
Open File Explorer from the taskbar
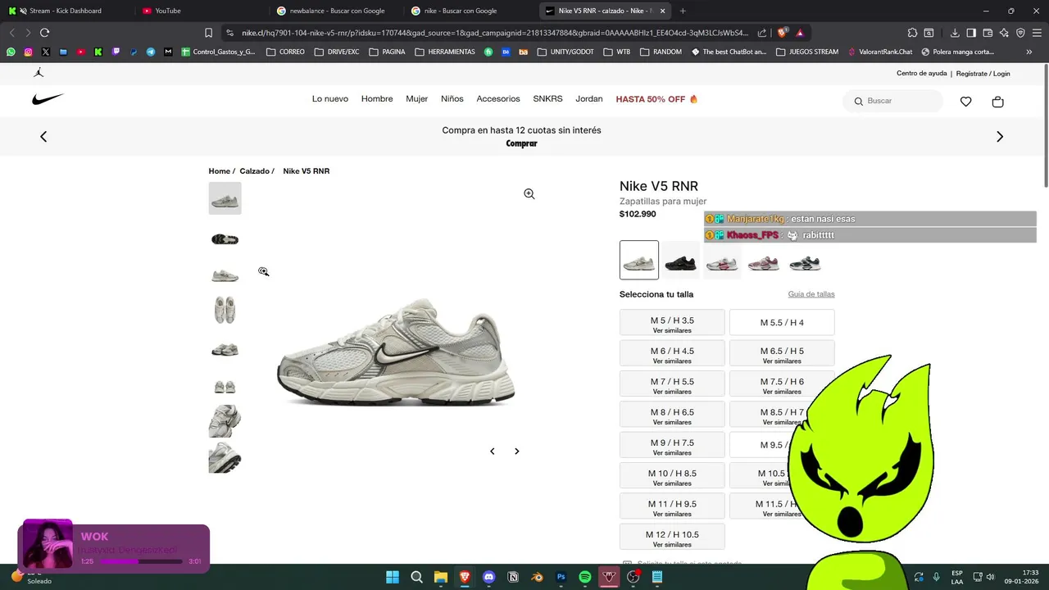point(441,577)
